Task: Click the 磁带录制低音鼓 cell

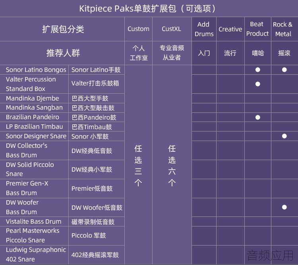Action: [96, 221]
